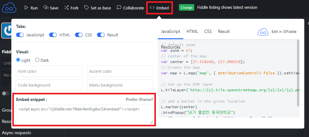
Task: Switch to HTML tab in preview
Action: (x=192, y=31)
